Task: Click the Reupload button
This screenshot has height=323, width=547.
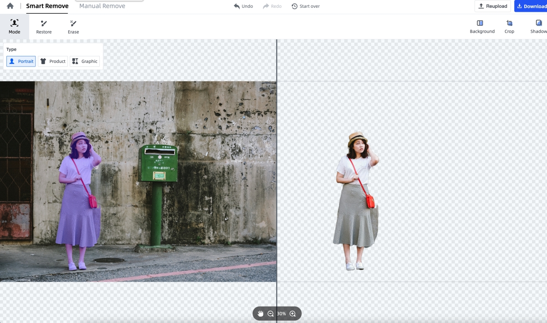Action: [492, 6]
